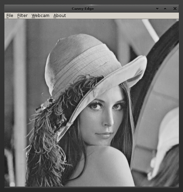Click the Canny Edge title bar text
The image size is (183, 192).
[83, 9]
